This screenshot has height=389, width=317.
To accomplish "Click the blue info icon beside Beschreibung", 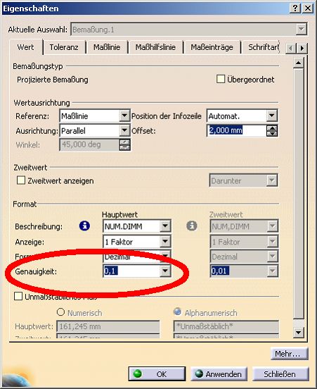I will (84, 226).
